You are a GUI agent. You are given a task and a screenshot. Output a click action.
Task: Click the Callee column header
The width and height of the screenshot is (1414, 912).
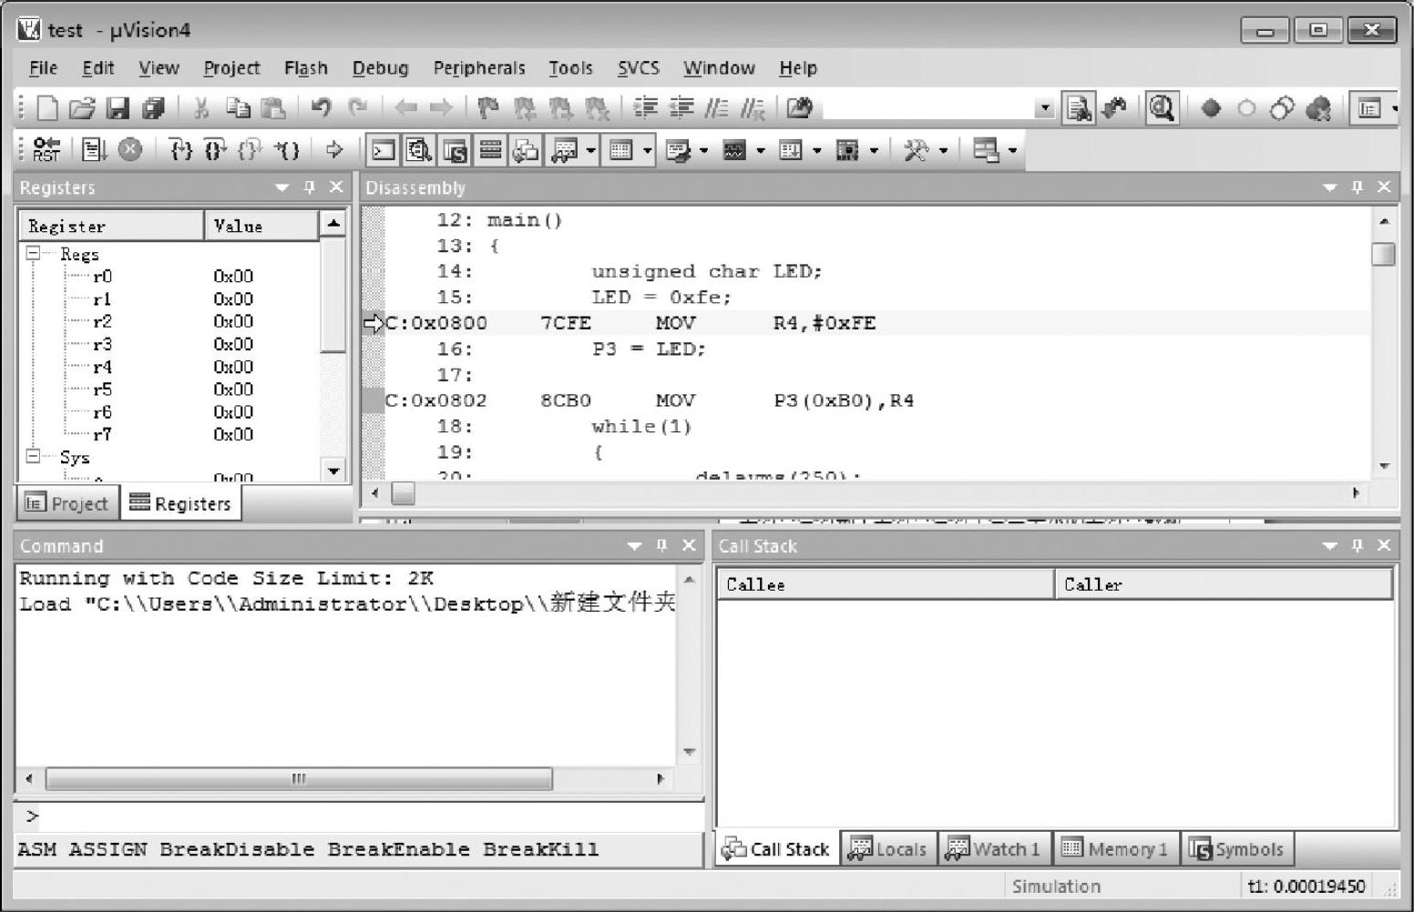point(886,584)
